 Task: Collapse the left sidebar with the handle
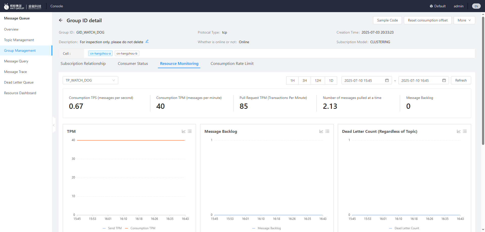(54, 125)
